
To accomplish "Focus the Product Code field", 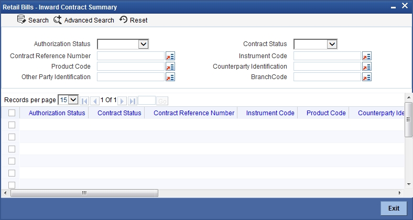I will point(131,67).
